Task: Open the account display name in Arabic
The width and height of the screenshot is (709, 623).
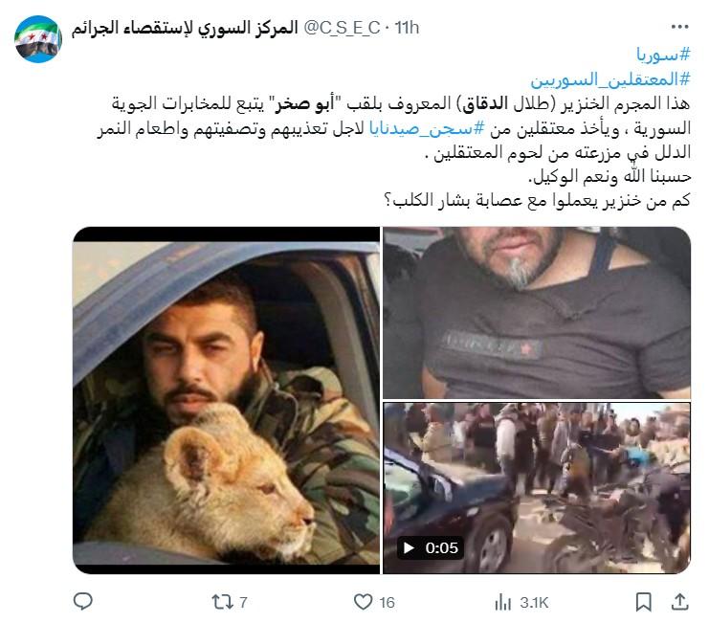Action: [185, 28]
